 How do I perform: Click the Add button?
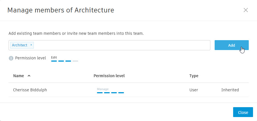(232, 45)
